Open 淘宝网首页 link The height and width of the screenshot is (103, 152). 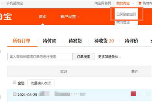(x=103, y=3)
